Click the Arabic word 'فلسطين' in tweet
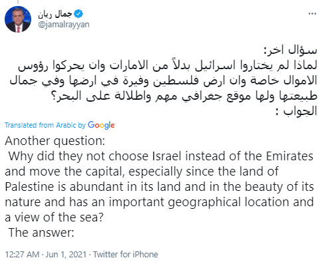The height and width of the screenshot is (264, 324). coord(175,80)
